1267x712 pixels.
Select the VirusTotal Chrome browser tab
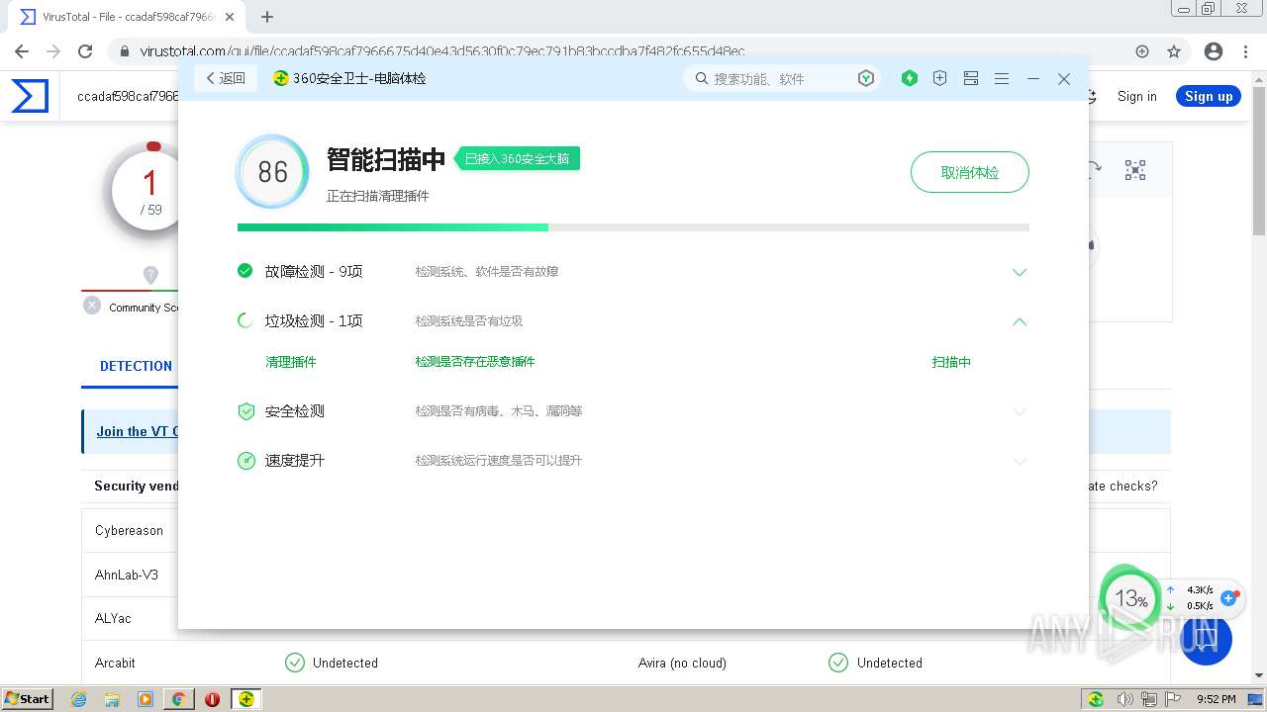[127, 17]
